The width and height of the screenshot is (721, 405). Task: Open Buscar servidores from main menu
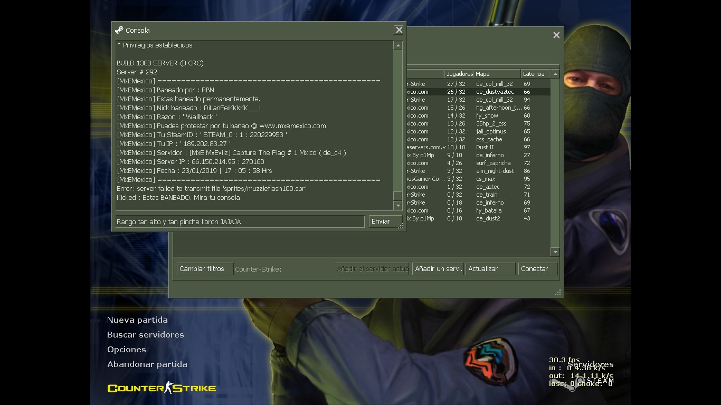[146, 335]
